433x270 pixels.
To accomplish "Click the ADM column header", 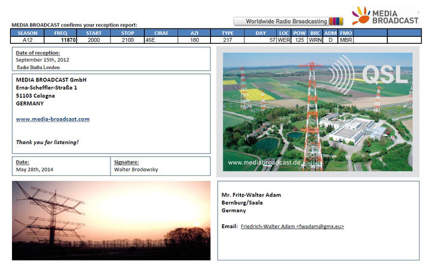I will (330, 33).
